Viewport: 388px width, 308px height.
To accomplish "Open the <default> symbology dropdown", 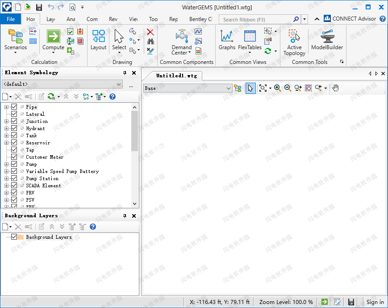I will tap(62, 84).
